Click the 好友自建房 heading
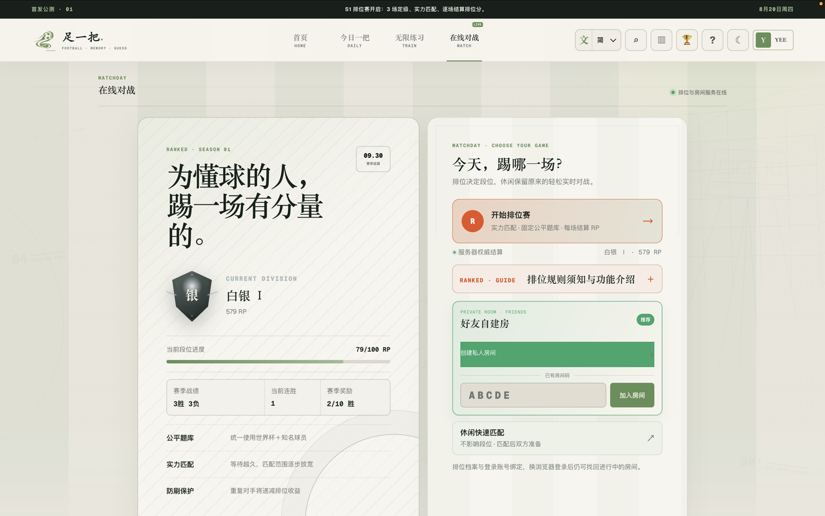The width and height of the screenshot is (825, 516). pos(485,324)
